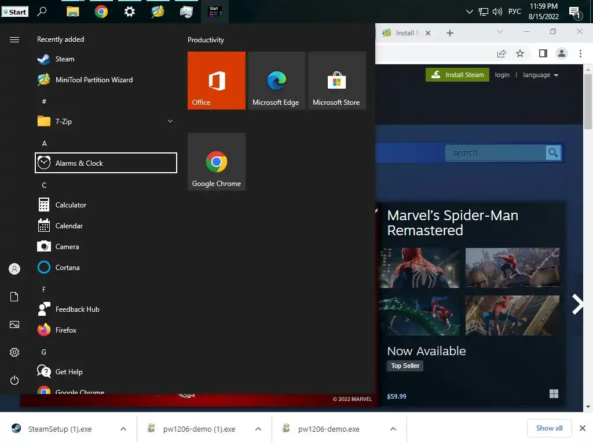This screenshot has height=445, width=593.
Task: Open the Microsoft Edge tile
Action: (276, 81)
